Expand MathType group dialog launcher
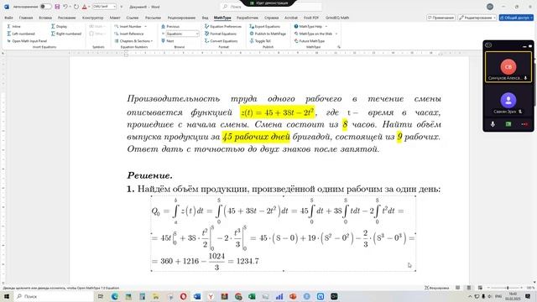This screenshot has height=302, width=537. pos(339,47)
